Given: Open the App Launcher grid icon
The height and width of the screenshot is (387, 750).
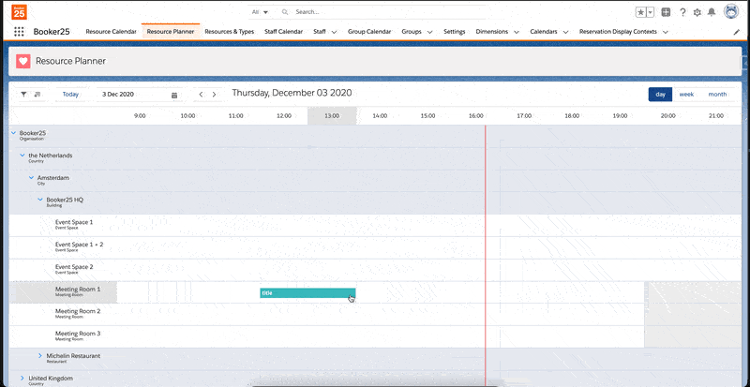Looking at the screenshot, I should point(19,31).
